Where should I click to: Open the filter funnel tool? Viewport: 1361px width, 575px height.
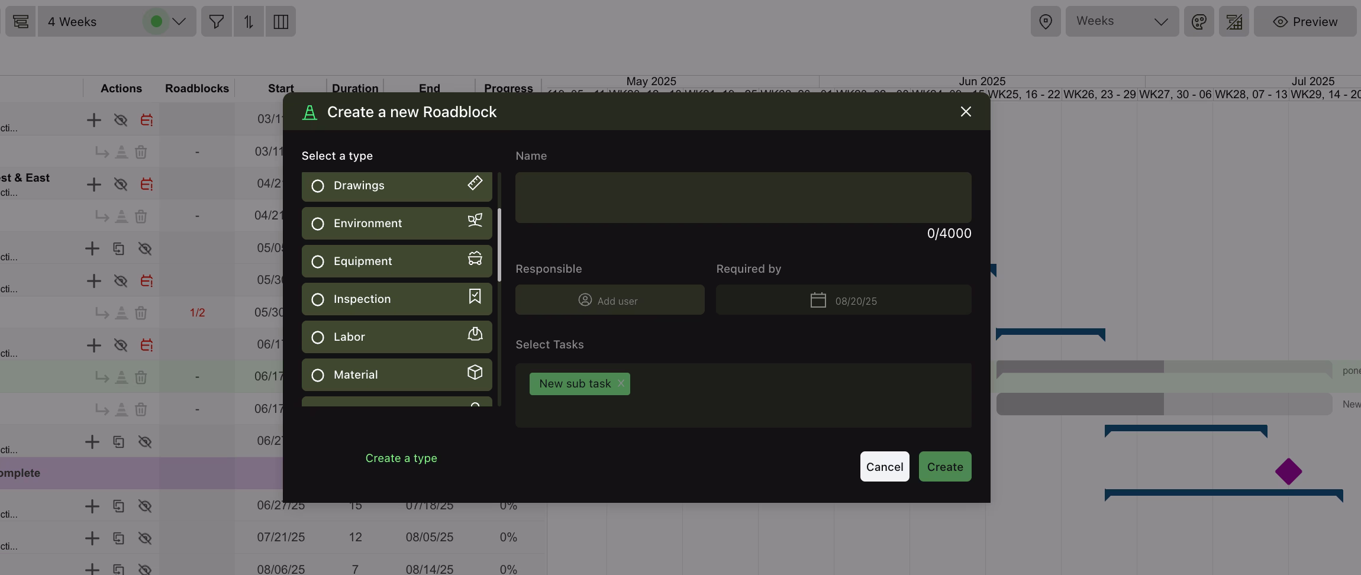click(x=217, y=22)
